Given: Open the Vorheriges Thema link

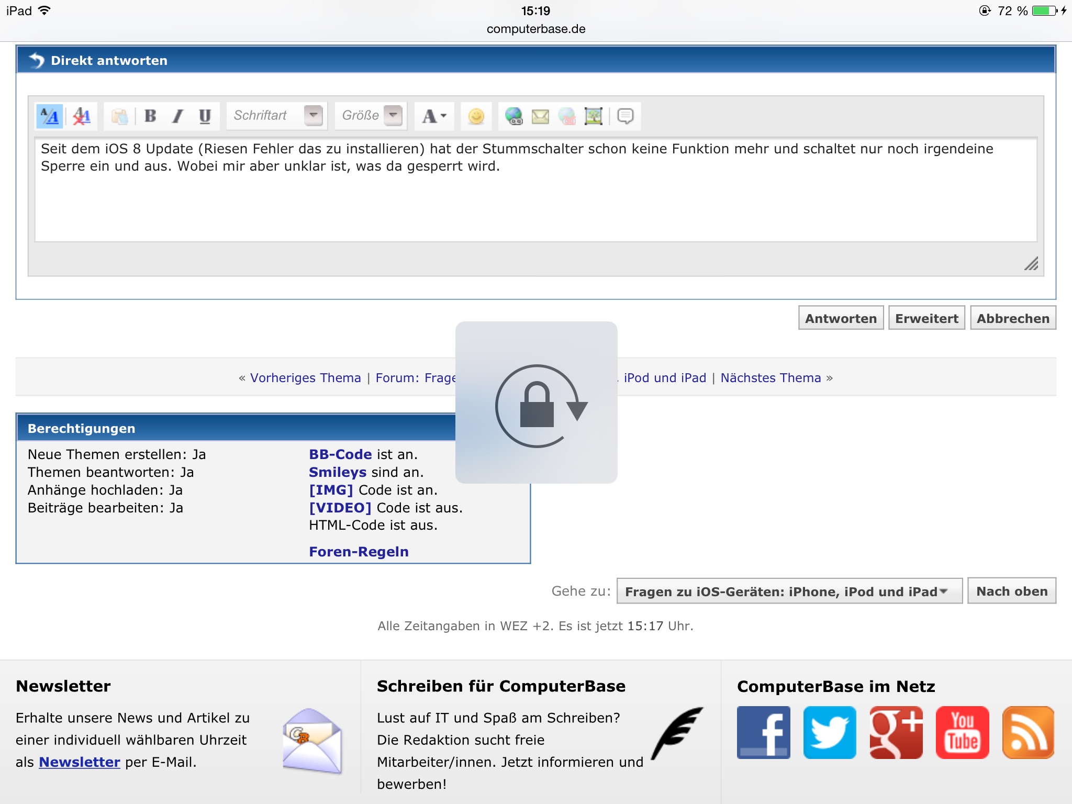Looking at the screenshot, I should point(305,378).
